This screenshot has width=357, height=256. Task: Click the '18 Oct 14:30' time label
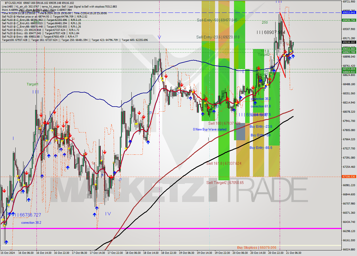150,253
